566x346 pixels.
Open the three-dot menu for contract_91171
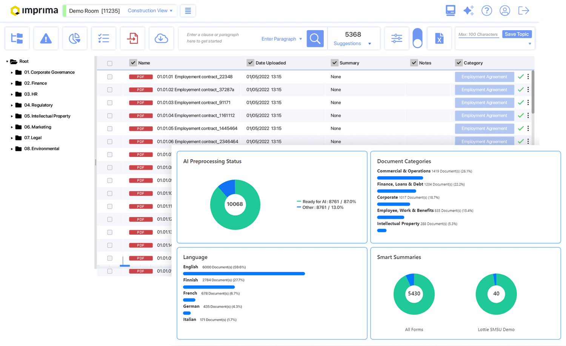[x=528, y=103]
